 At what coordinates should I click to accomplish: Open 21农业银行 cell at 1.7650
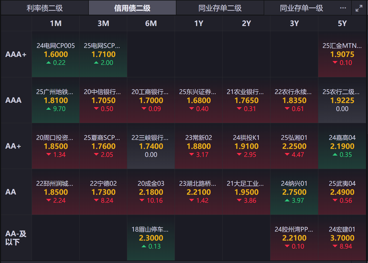point(246,100)
